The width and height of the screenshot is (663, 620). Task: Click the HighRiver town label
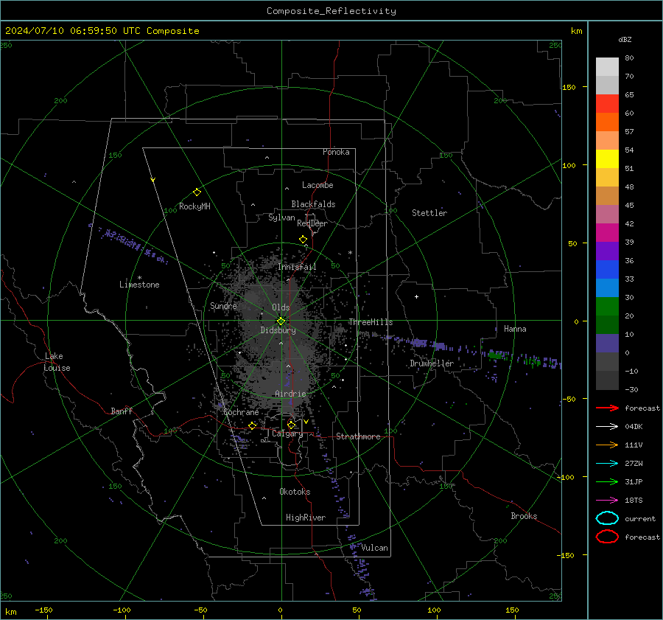pyautogui.click(x=306, y=518)
